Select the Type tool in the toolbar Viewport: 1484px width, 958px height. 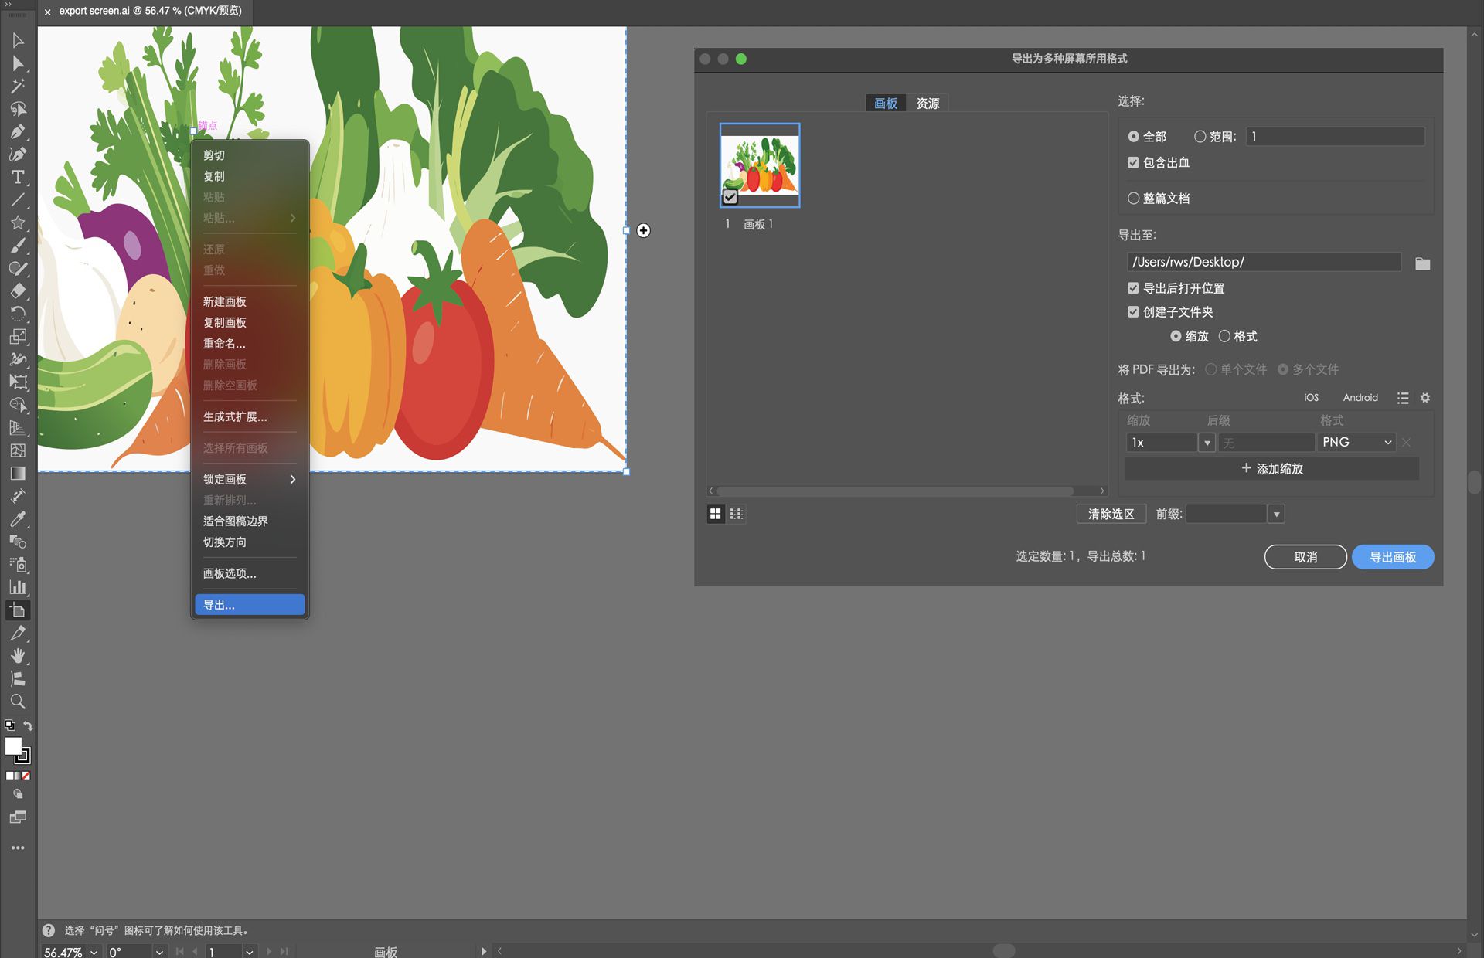18,177
